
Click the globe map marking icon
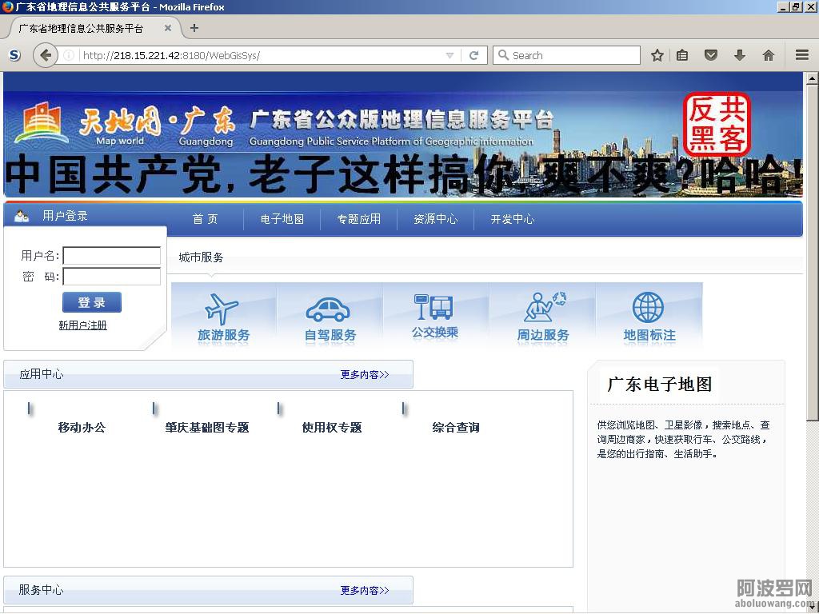tap(648, 308)
